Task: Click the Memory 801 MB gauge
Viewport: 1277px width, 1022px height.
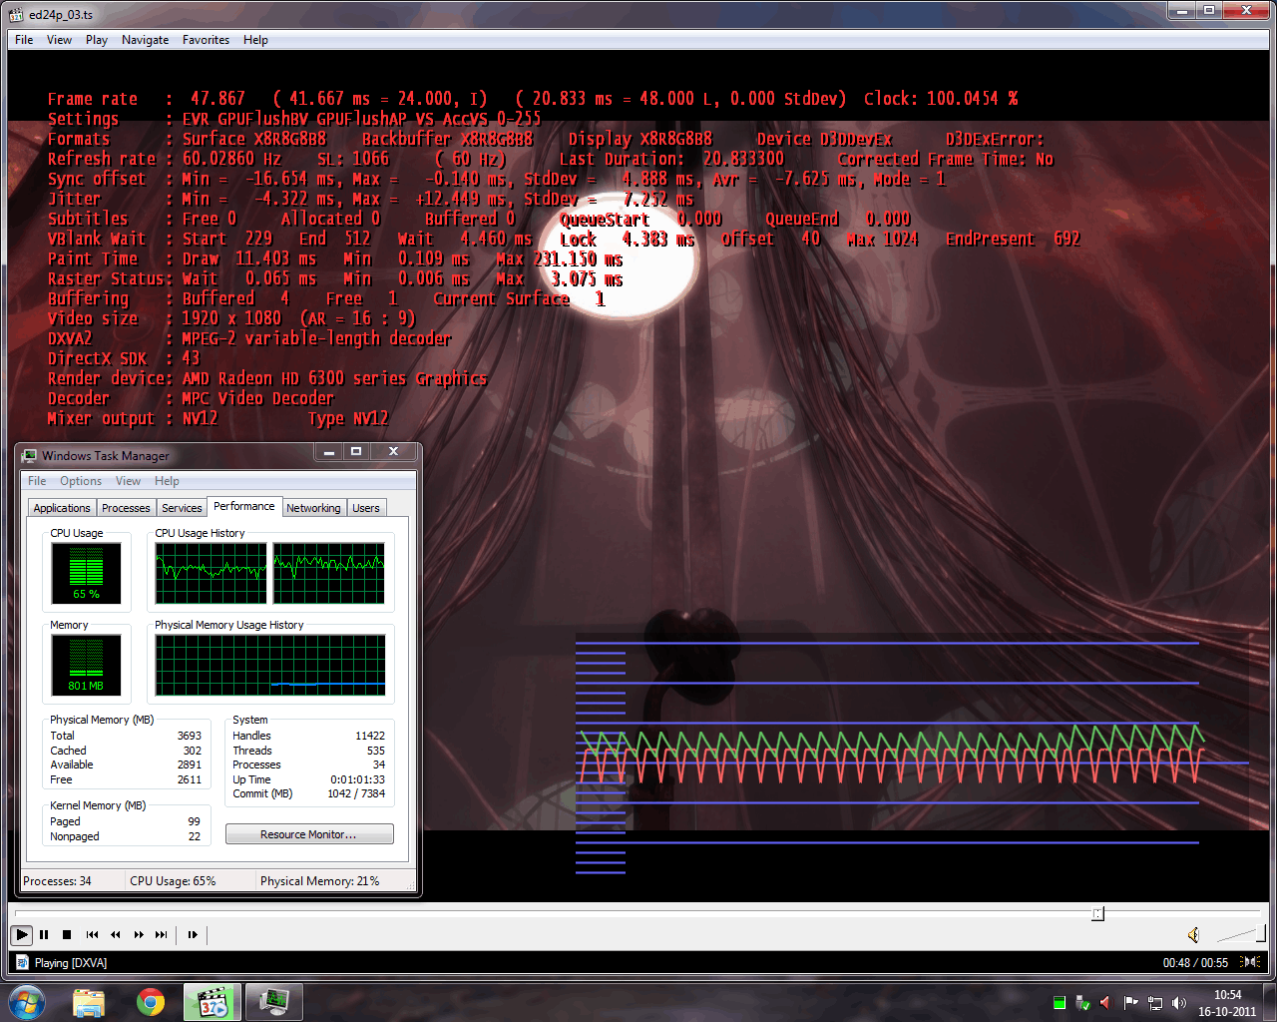Action: [86, 665]
